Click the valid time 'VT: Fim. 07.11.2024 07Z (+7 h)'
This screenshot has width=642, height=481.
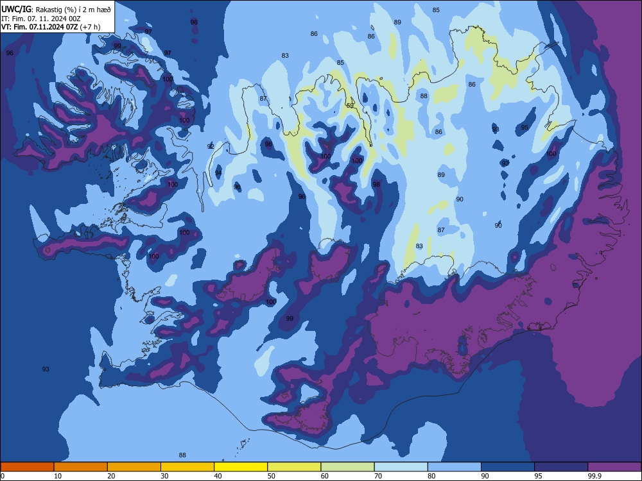click(51, 28)
